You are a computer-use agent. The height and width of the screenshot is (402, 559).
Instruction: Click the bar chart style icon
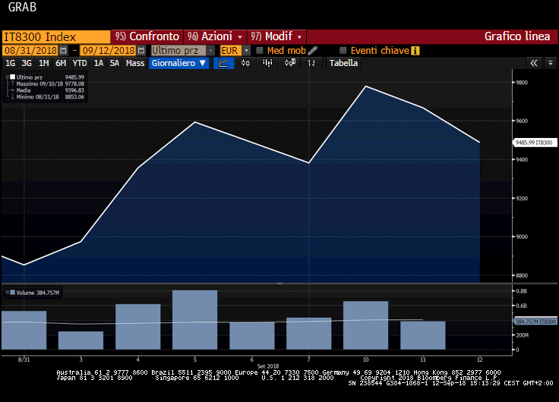(x=267, y=63)
